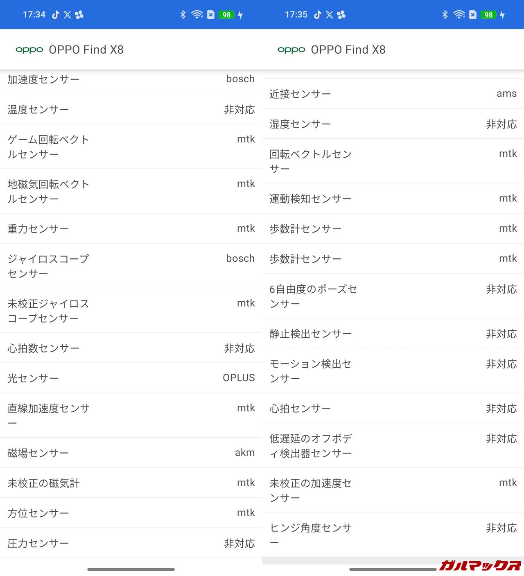Select the 湿度センサー row

coord(393,124)
